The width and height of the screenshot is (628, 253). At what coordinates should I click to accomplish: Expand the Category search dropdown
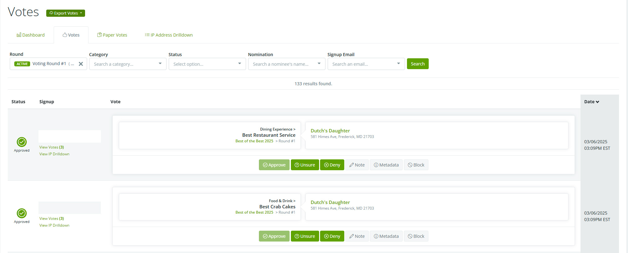(x=128, y=64)
